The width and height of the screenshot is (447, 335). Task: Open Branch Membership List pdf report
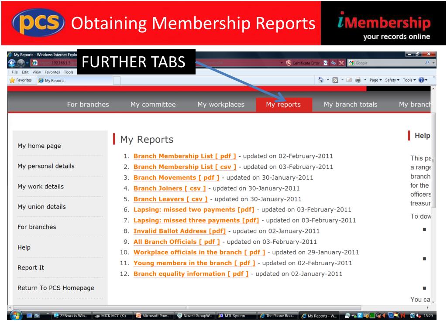185,156
